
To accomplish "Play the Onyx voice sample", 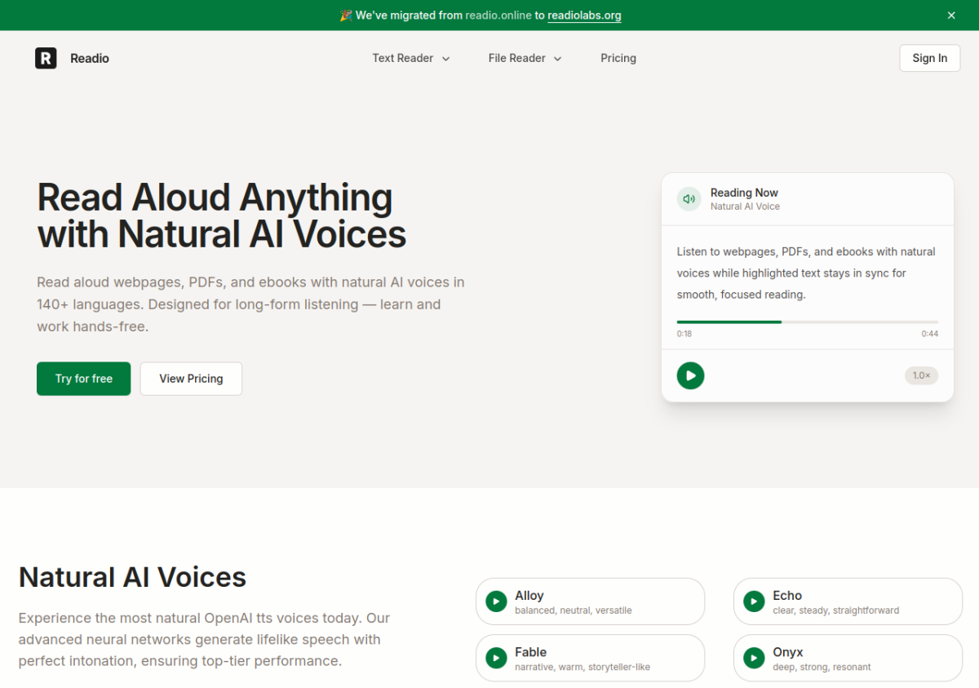I will click(754, 658).
